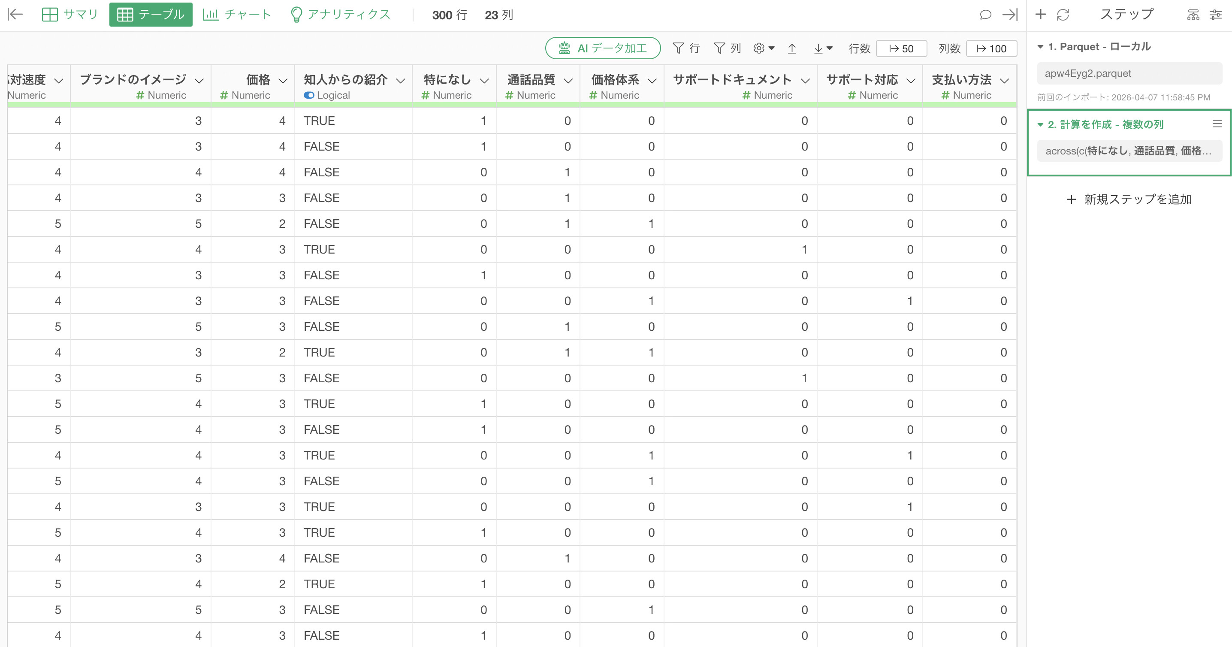
Task: Switch to the サマリ tab
Action: tap(70, 14)
